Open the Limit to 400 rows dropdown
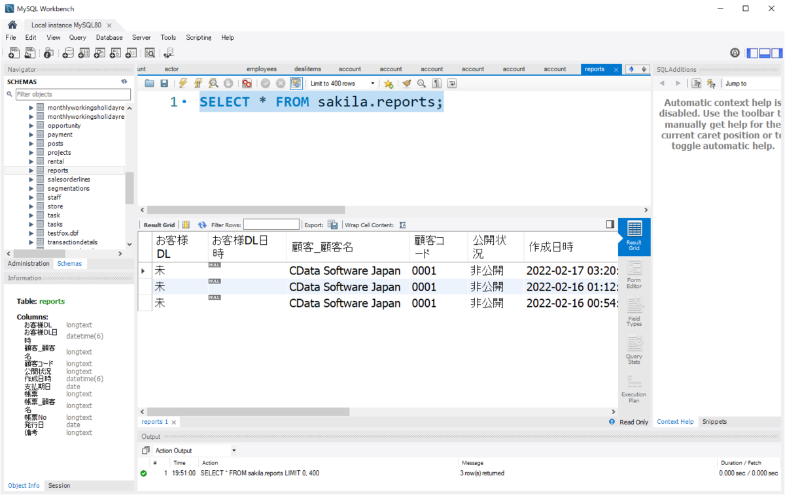Image resolution: width=785 pixels, height=495 pixels. point(342,84)
